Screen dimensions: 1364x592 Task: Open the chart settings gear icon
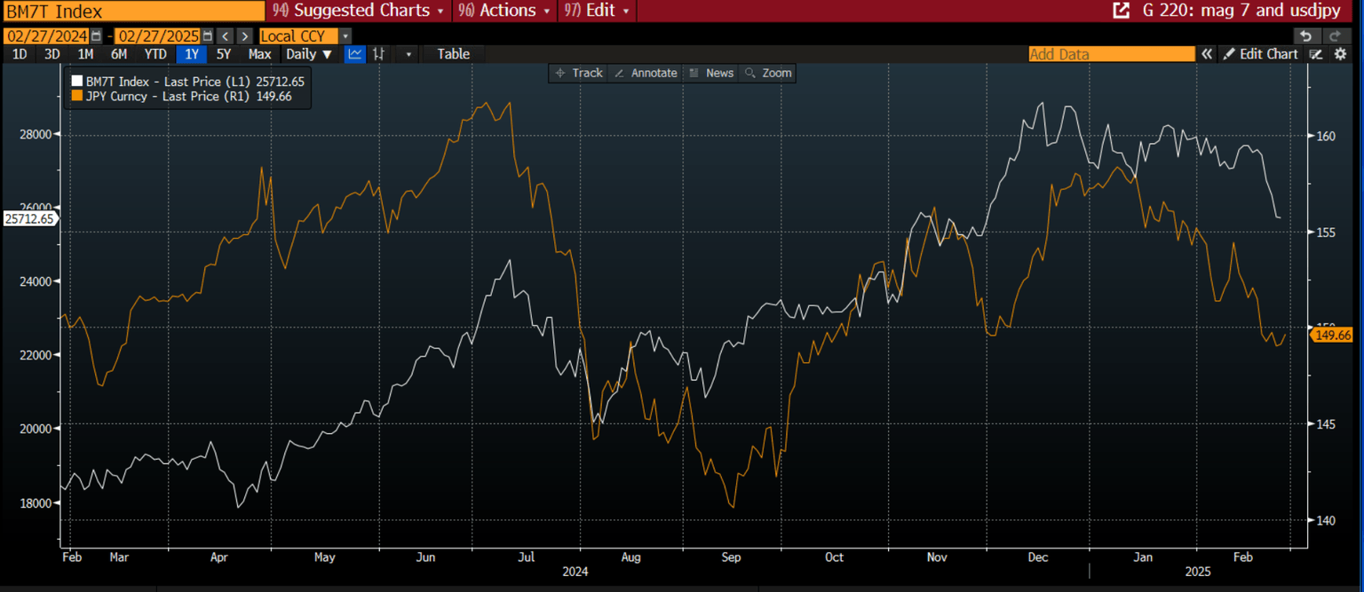coord(1339,54)
